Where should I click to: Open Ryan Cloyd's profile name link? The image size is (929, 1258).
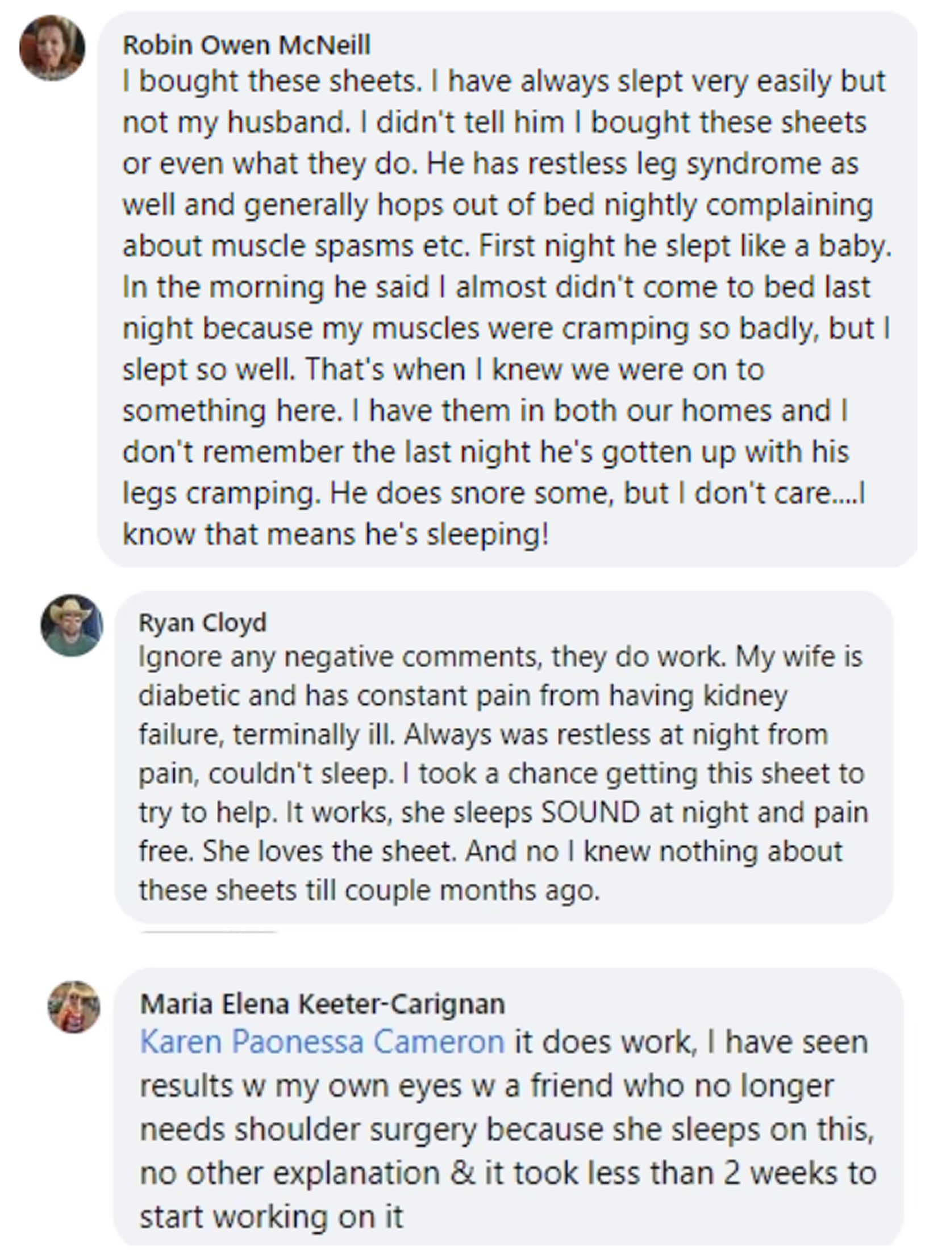click(x=202, y=623)
